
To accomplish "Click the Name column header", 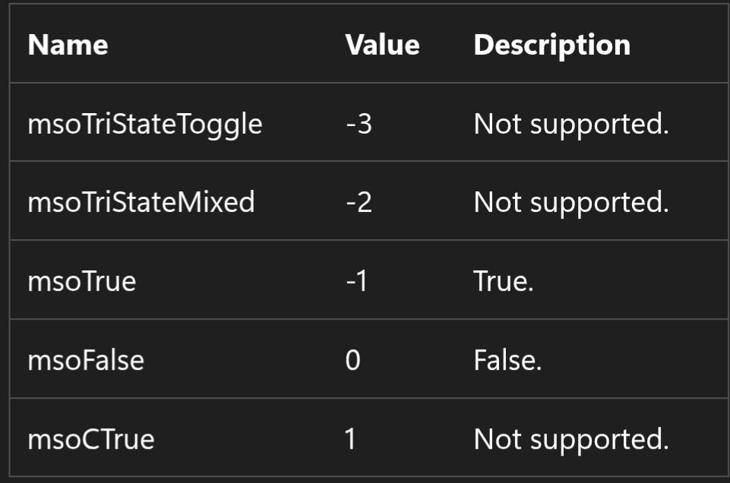I will point(68,45).
